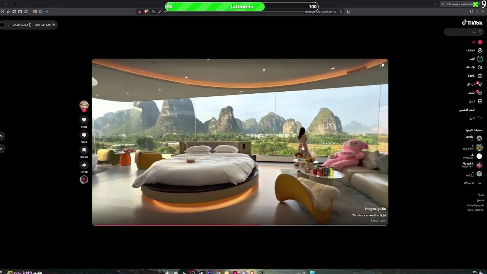Open video options three-dots menu
487x274 pixels.
98,65
